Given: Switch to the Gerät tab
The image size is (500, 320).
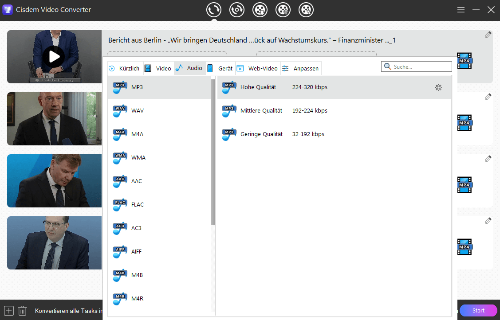Looking at the screenshot, I should pos(220,68).
